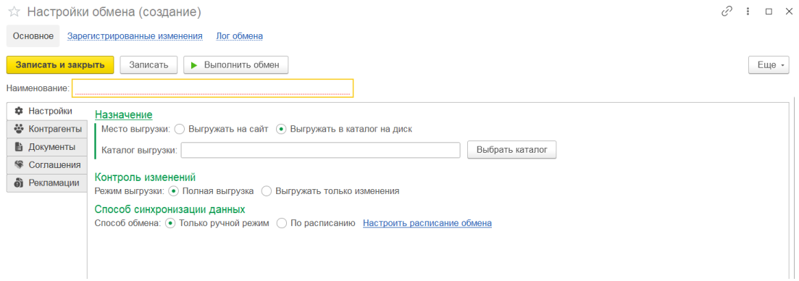Open Рекламации tab with money bag icon
The height and width of the screenshot is (281, 799).
point(47,183)
